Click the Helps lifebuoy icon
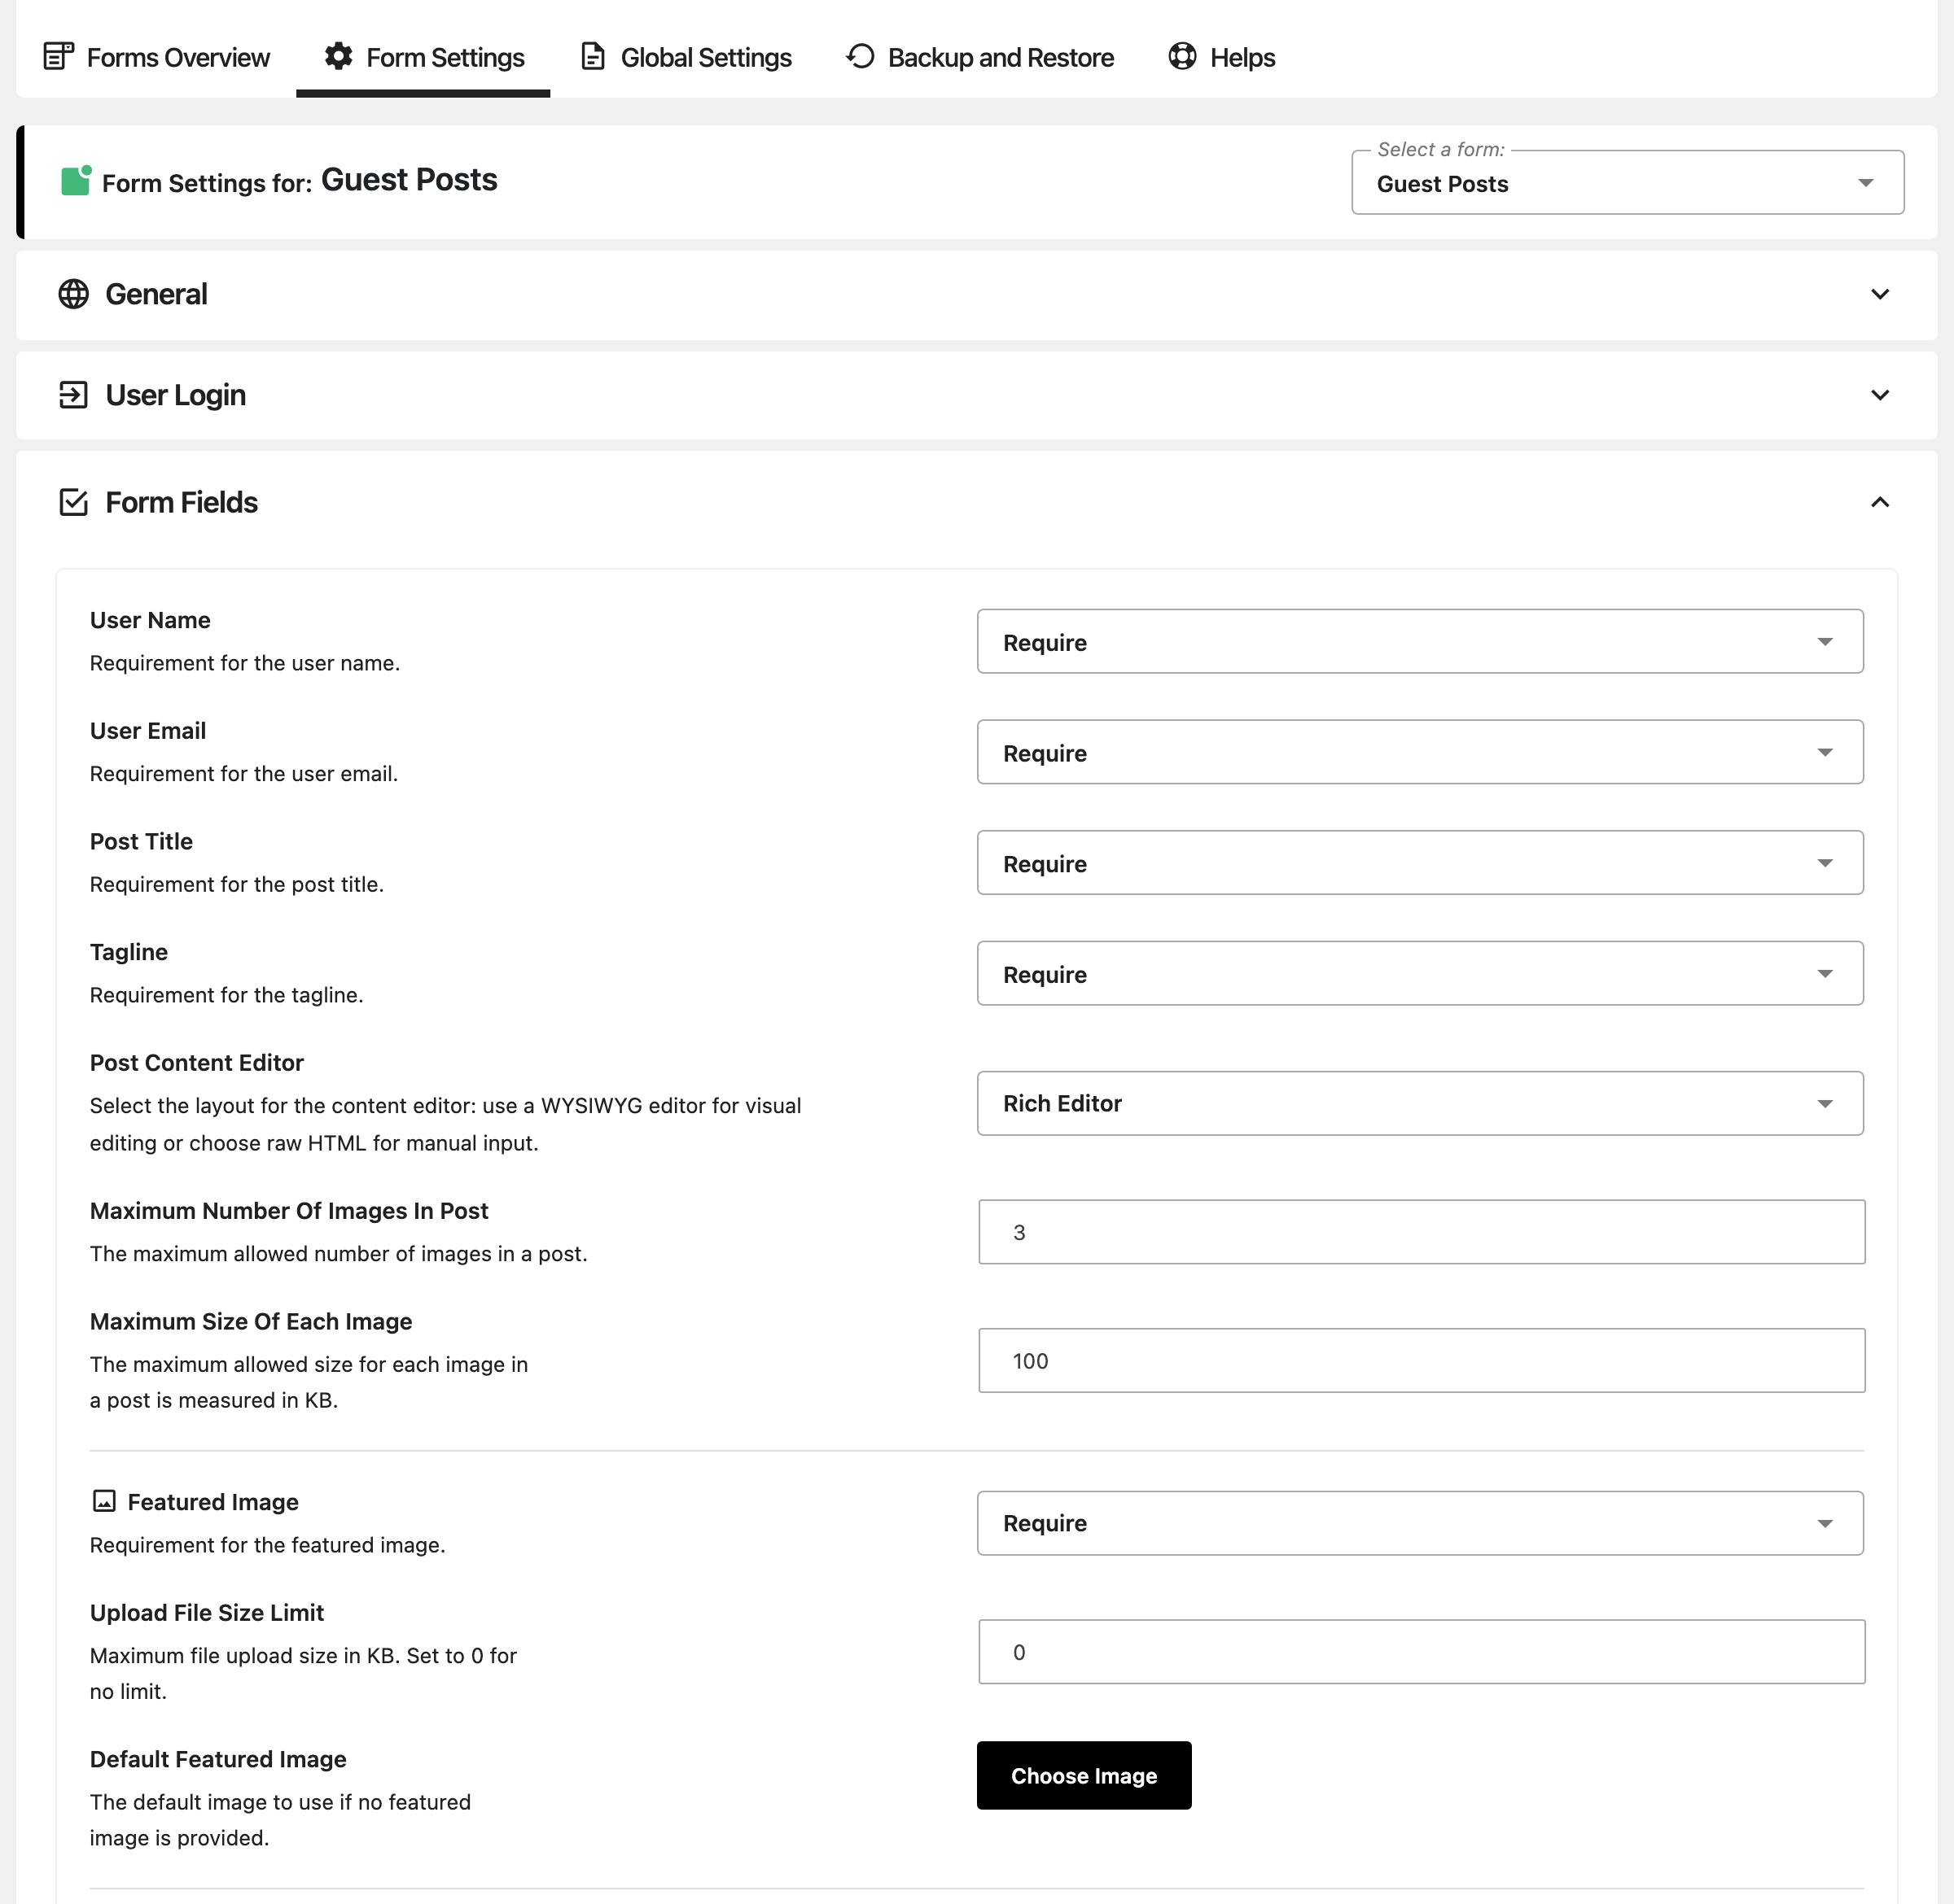Viewport: 1954px width, 1904px height. (x=1183, y=56)
